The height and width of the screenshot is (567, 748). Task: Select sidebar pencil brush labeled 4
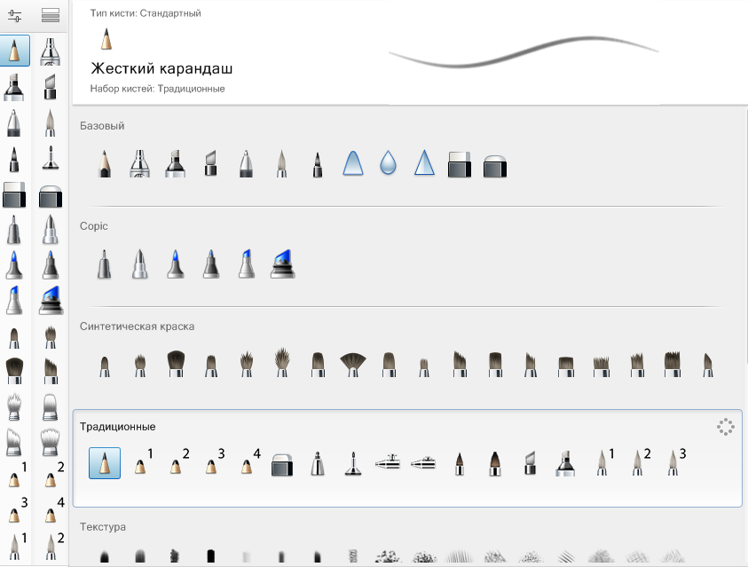(x=52, y=511)
